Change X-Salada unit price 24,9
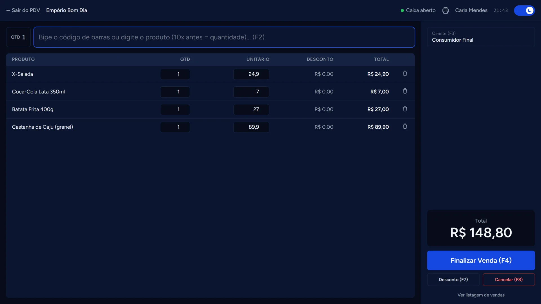The width and height of the screenshot is (541, 304). tap(251, 74)
